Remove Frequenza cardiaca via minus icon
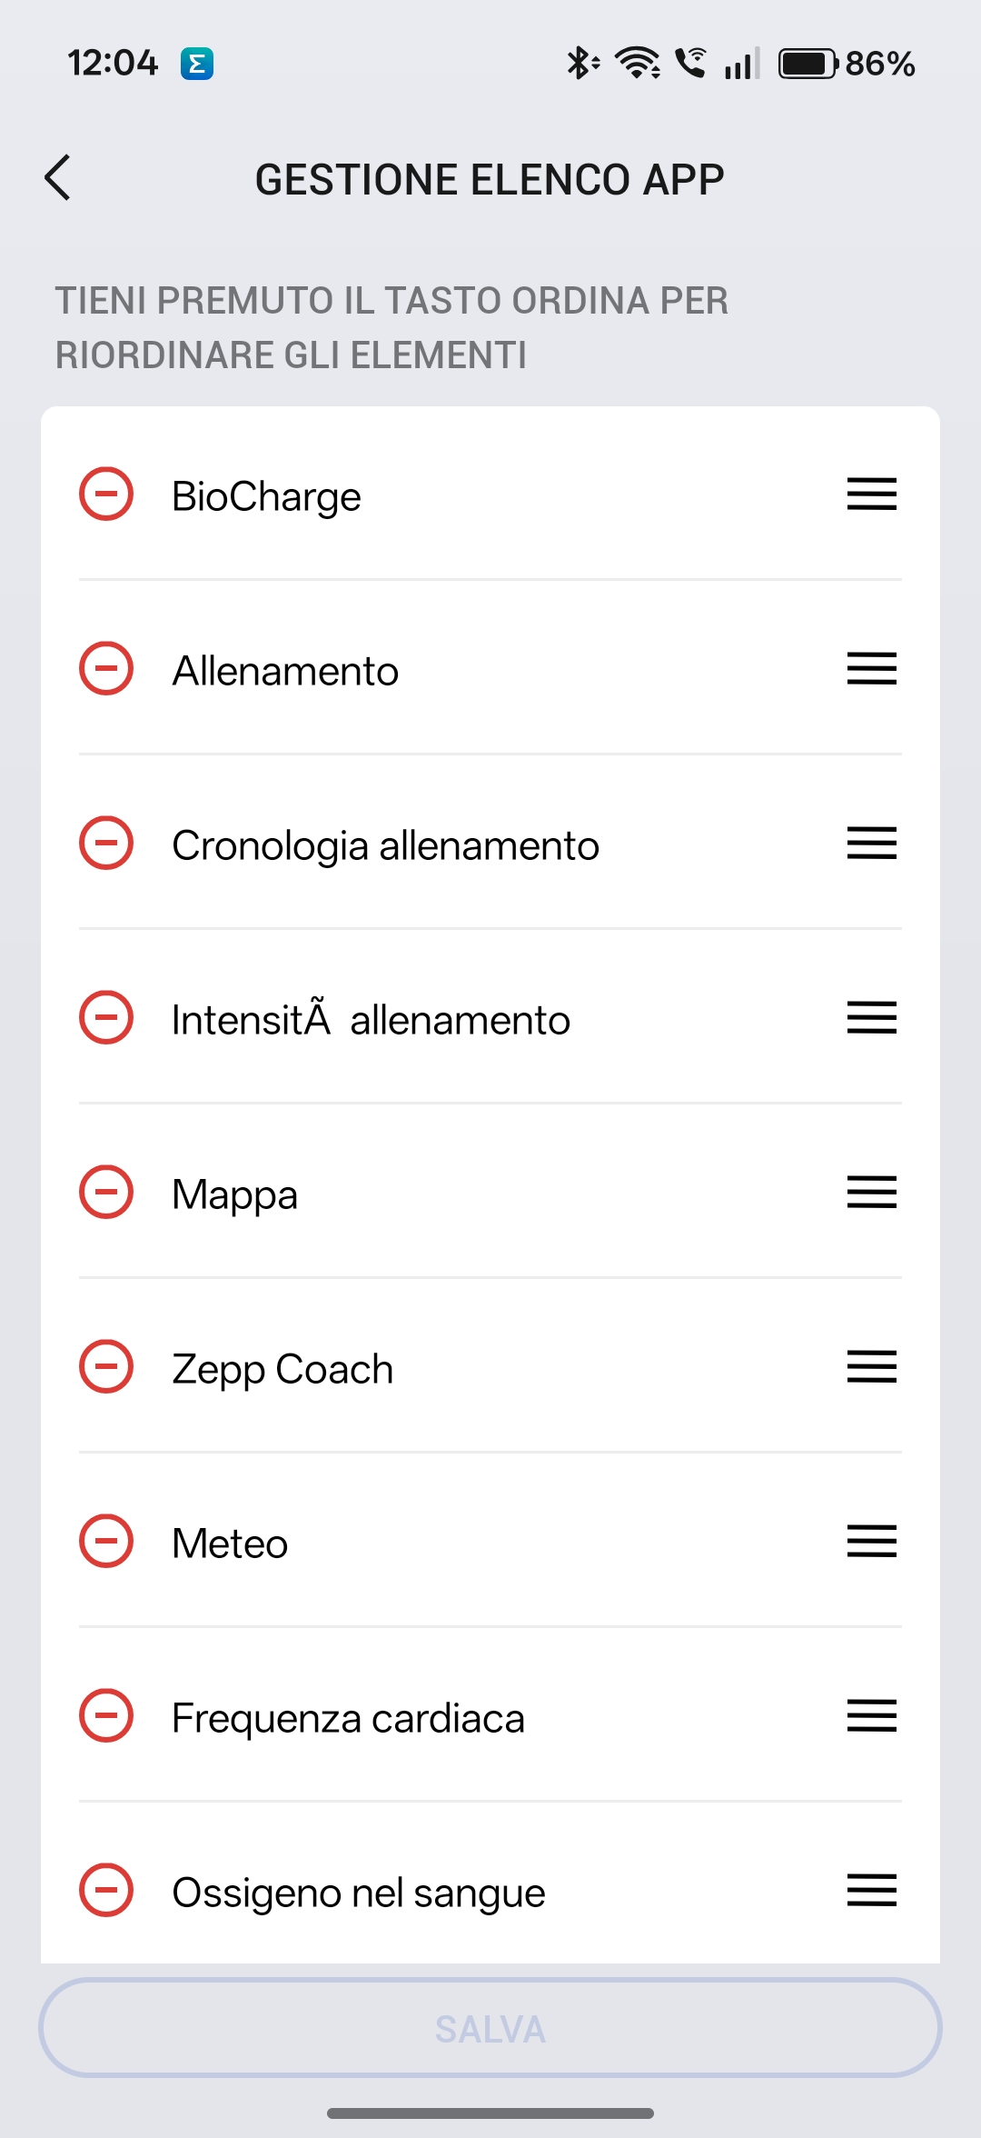Screen dimensions: 981x2138 pyautogui.click(x=106, y=1716)
